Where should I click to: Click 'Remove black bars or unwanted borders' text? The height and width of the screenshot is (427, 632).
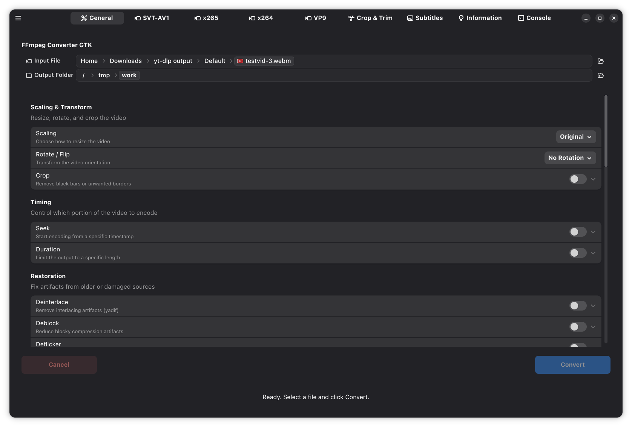pos(83,184)
